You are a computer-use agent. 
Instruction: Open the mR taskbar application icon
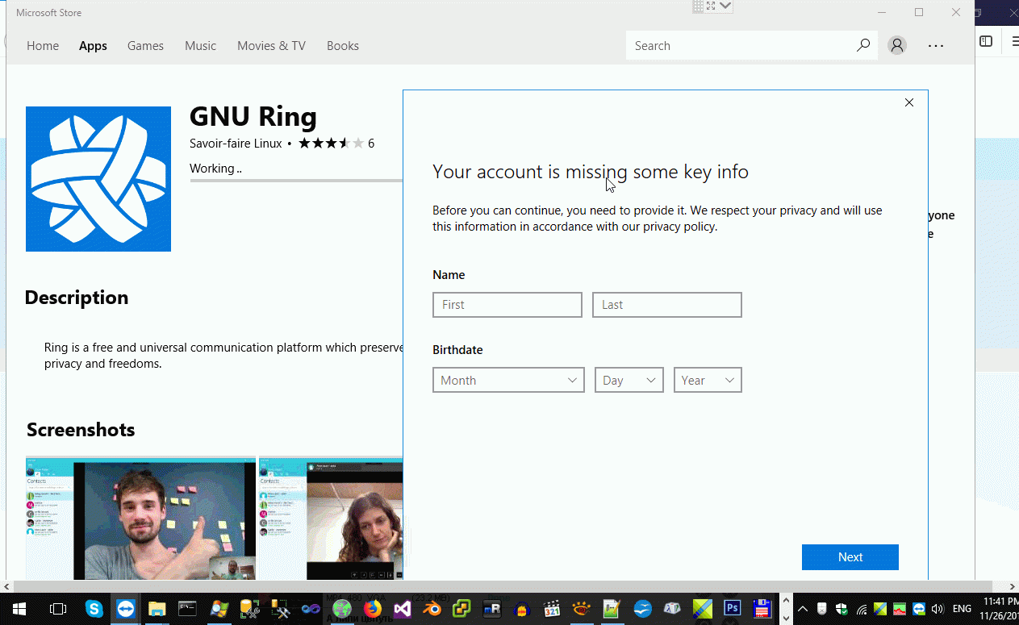click(491, 609)
